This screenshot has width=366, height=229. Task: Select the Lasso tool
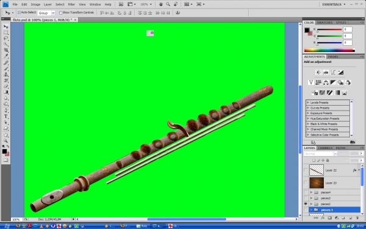[5, 38]
